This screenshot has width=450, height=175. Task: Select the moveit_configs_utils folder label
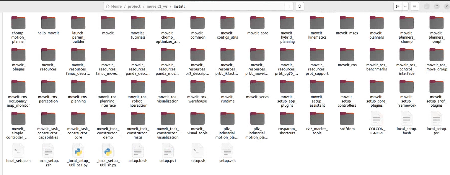(x=228, y=35)
